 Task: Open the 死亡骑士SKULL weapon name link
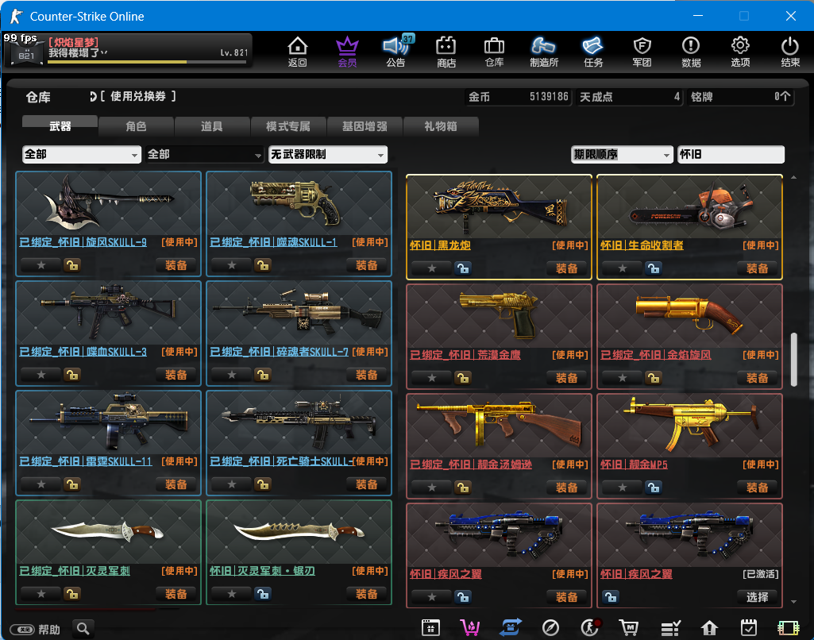point(281,461)
